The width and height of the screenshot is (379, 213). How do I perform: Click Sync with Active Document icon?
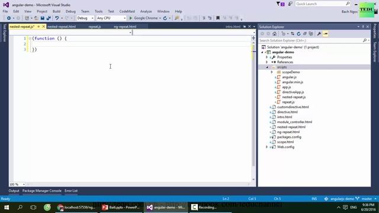293,34
